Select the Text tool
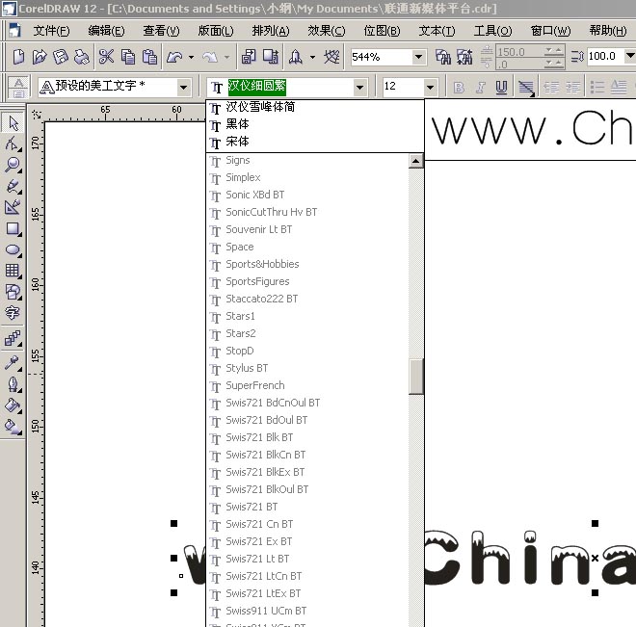Image resolution: width=636 pixels, height=627 pixels. [x=13, y=312]
